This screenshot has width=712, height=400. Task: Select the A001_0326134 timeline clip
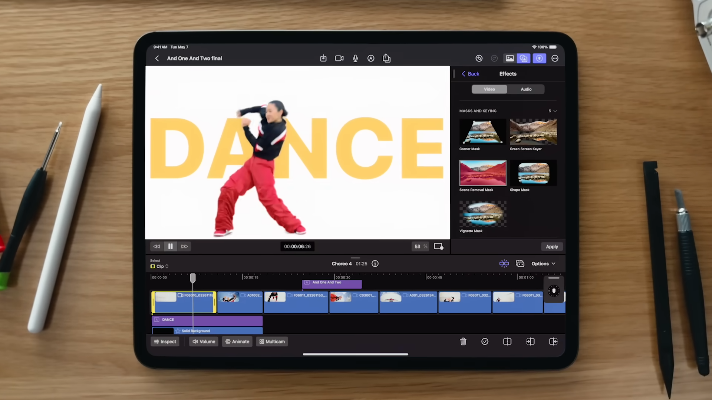(408, 302)
